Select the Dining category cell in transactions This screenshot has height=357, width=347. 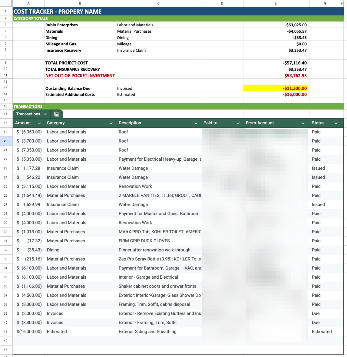(x=80, y=250)
